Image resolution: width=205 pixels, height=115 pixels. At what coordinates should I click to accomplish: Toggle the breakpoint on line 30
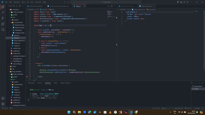27,77
